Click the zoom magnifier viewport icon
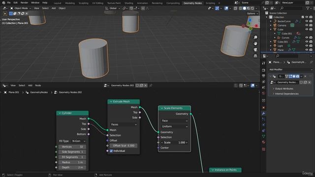315x177 pixels. click(255, 37)
